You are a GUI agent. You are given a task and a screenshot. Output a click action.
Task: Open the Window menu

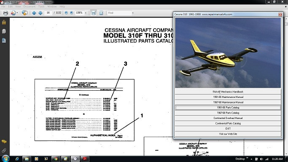click(x=52, y=6)
